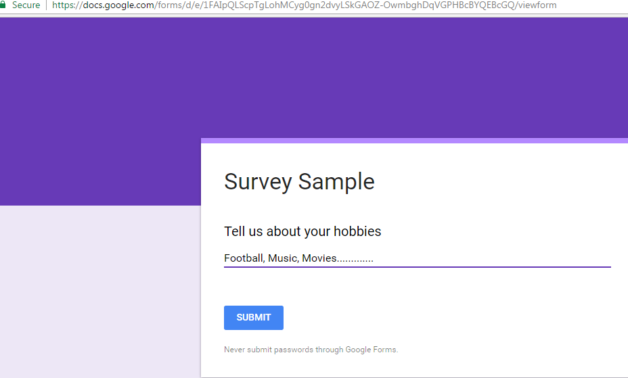Click "docs.google.com" domain in the URL
Screen dimensions: 628x378
click(x=118, y=5)
